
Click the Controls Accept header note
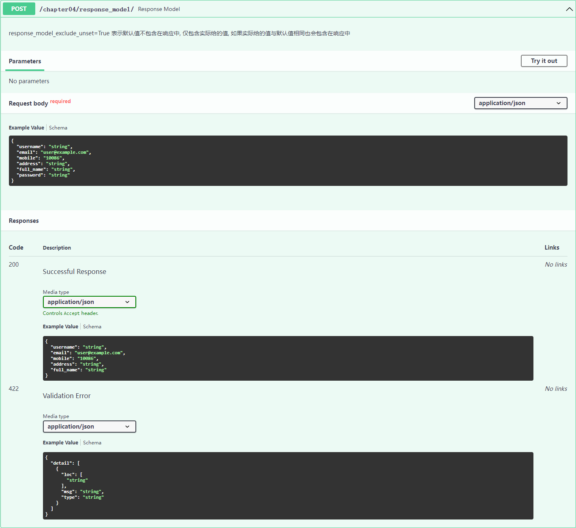point(71,313)
